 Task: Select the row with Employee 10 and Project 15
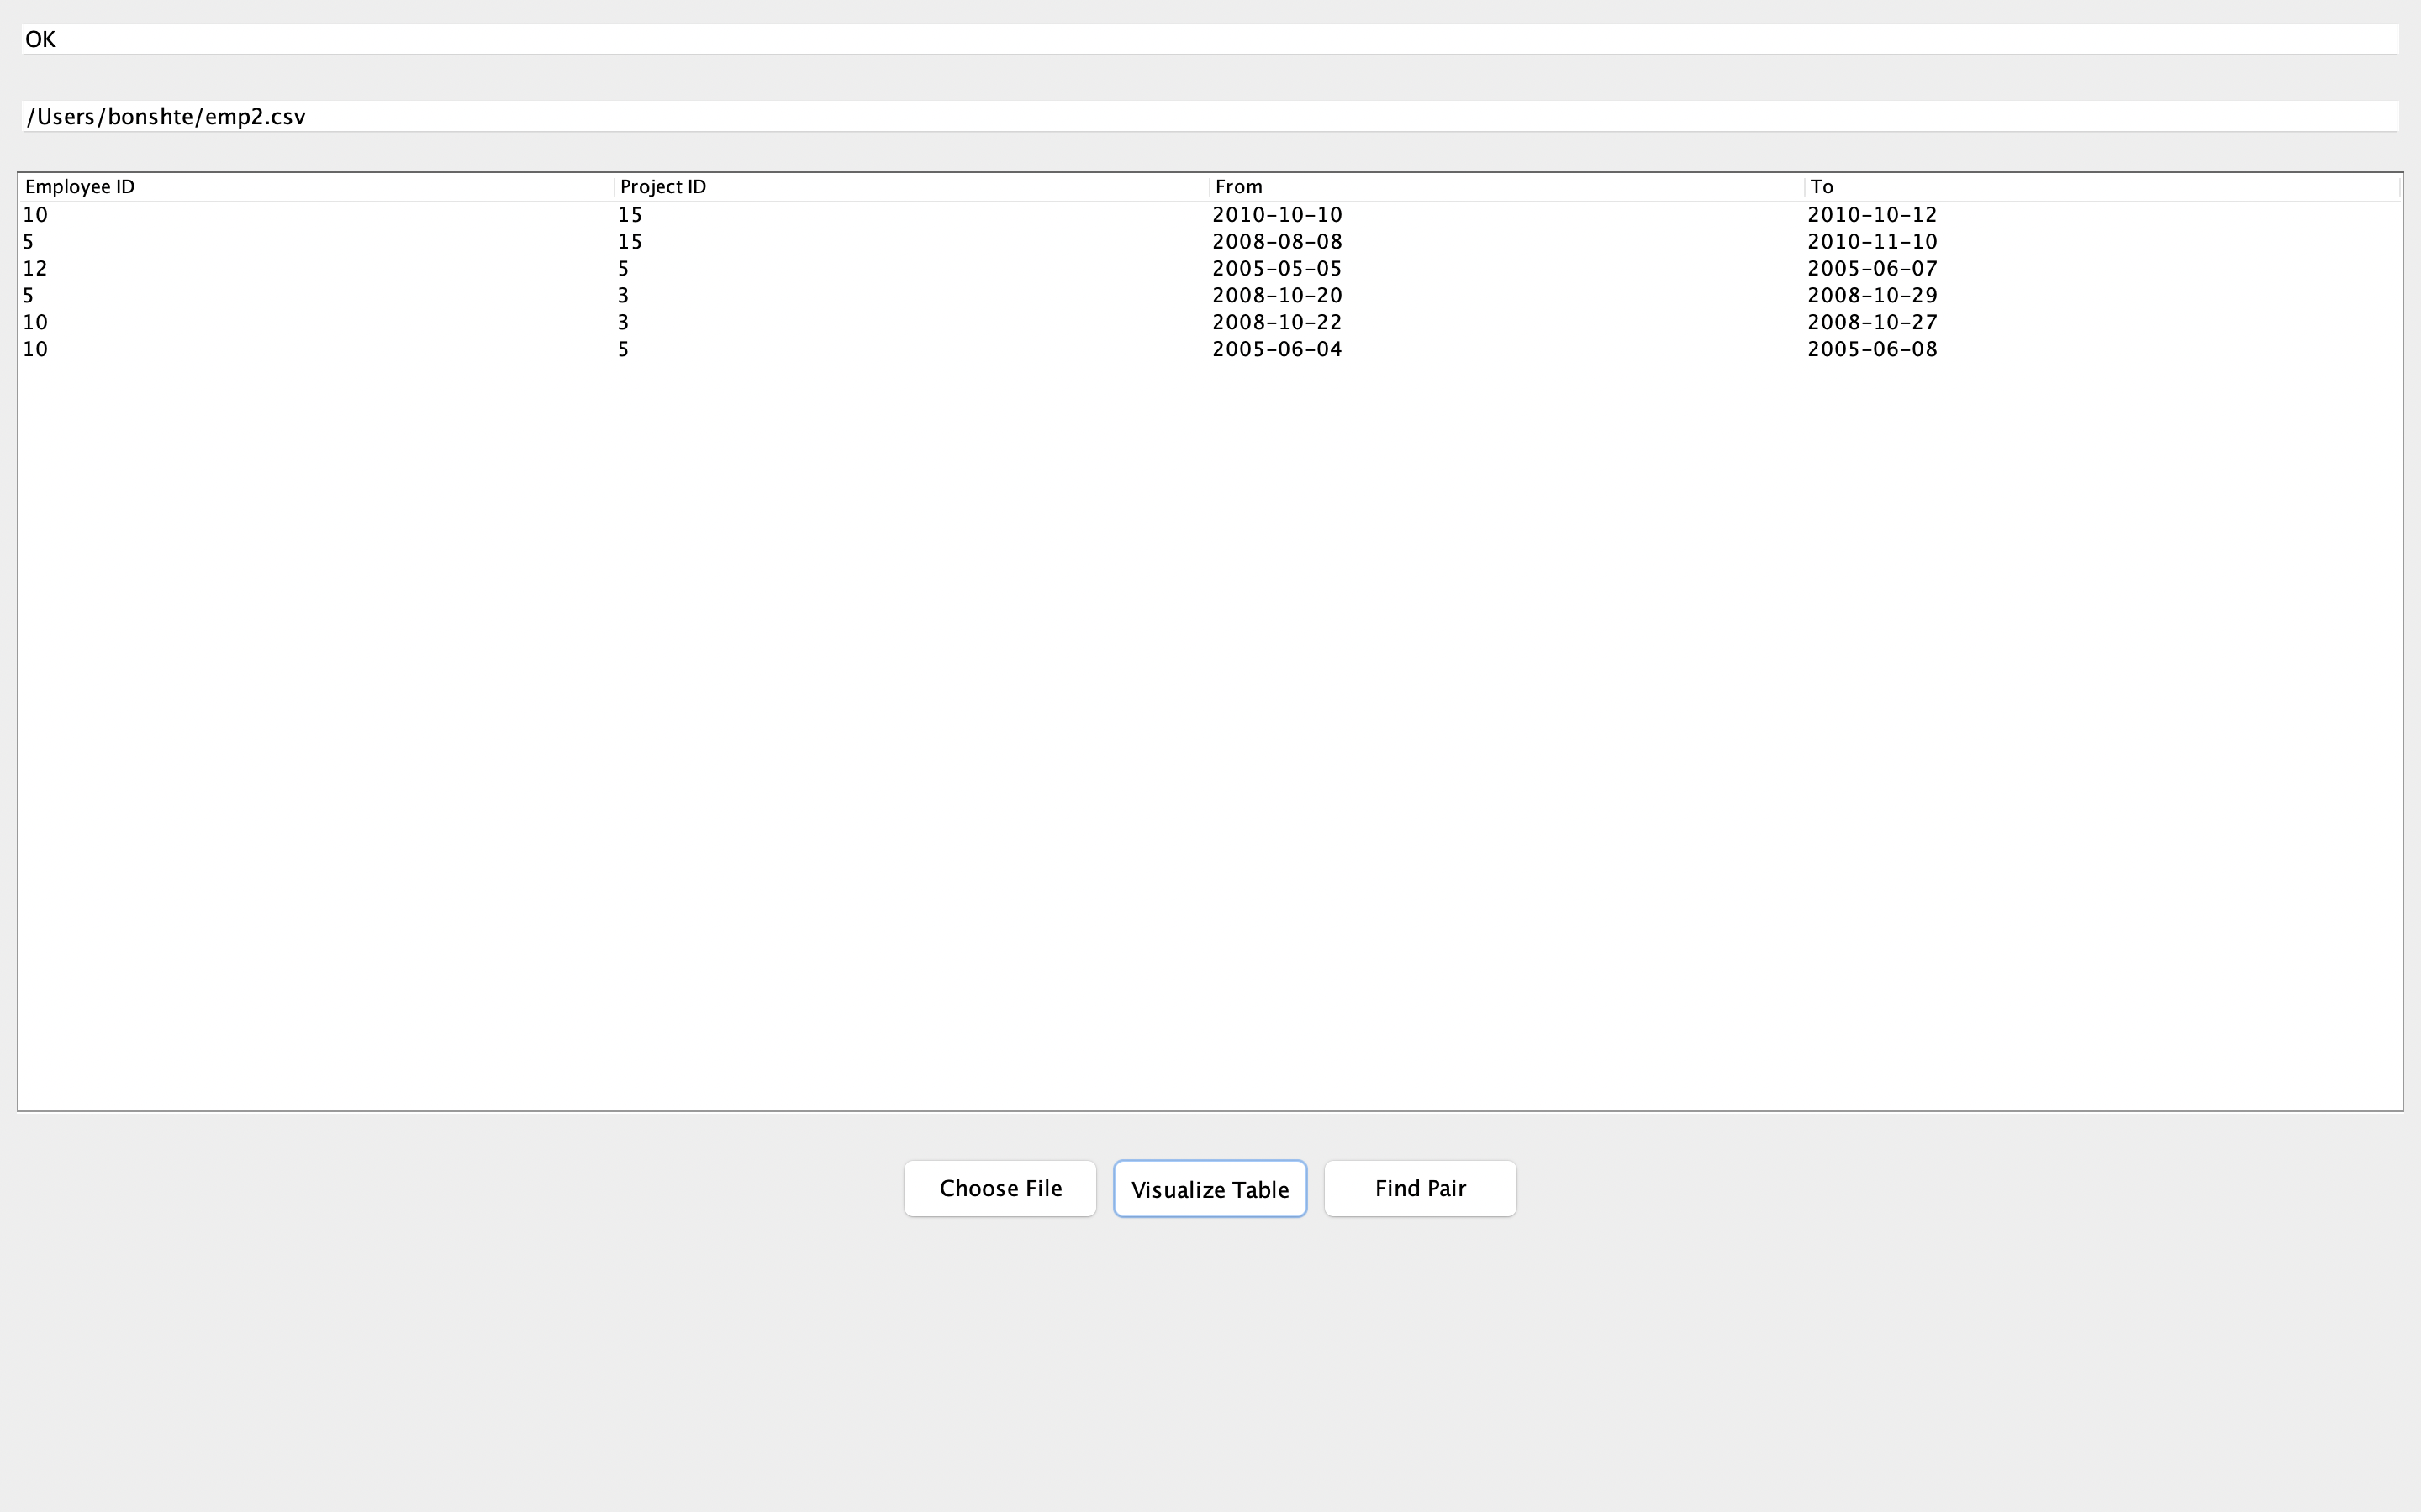(x=600, y=214)
